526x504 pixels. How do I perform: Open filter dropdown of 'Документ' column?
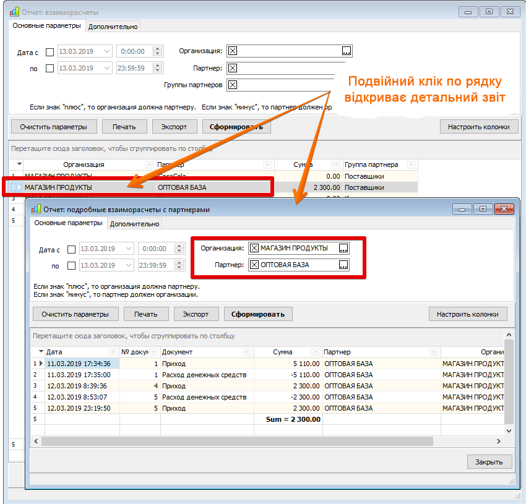pyautogui.click(x=248, y=352)
